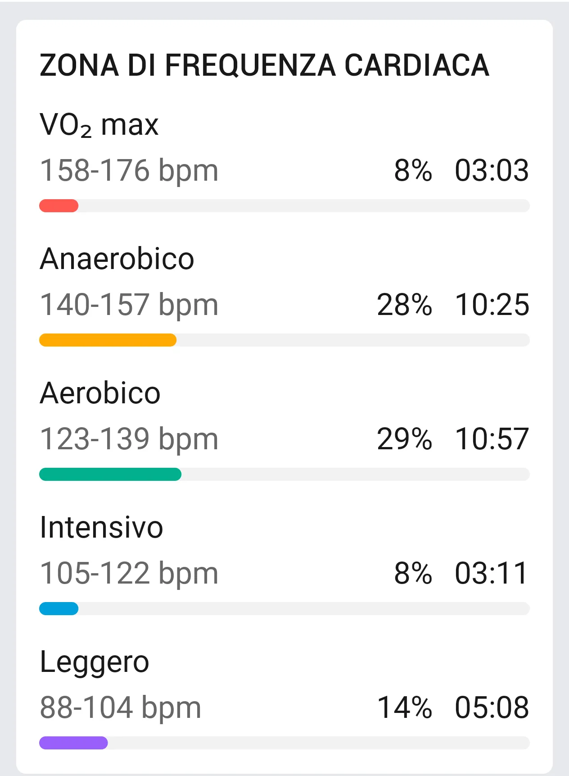Image resolution: width=569 pixels, height=776 pixels.
Task: Click the 158-176 bpm range text
Action: point(129,171)
